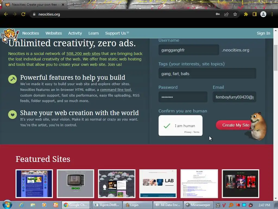Viewport: 278px width, 209px height.
Task: Open the retro TV featured site thumbnail
Action: [75, 184]
